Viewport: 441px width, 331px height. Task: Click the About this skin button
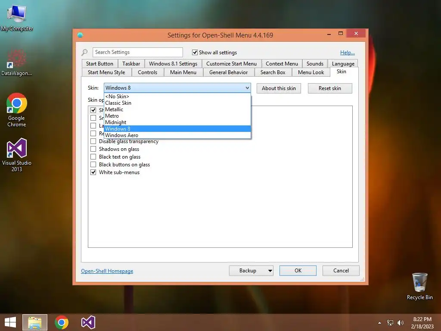279,88
